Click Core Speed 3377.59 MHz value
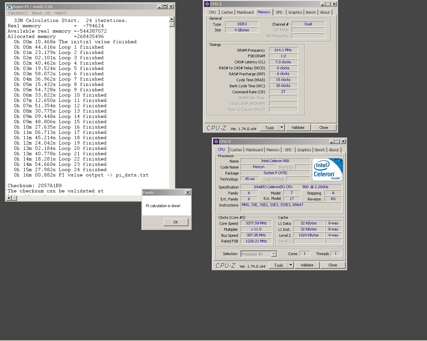Screen dimensions: 427x341 [256, 223]
